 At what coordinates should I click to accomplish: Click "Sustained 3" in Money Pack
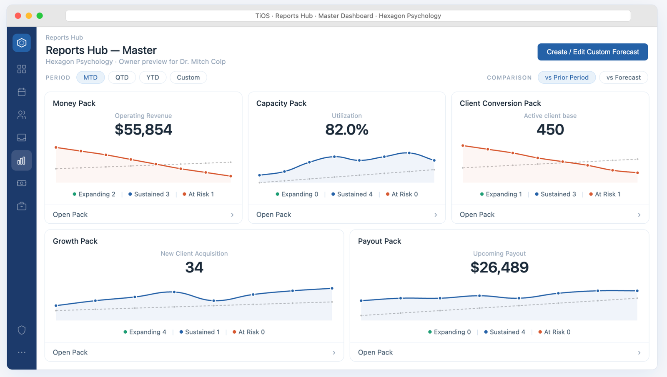(149, 194)
